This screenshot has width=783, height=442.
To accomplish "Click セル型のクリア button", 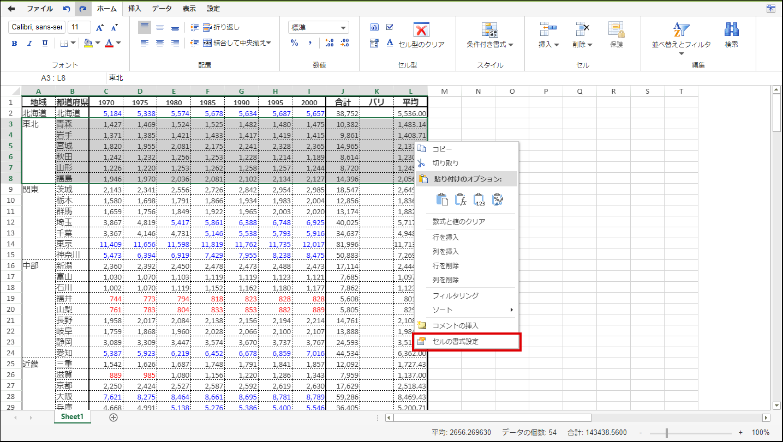I will tap(421, 35).
